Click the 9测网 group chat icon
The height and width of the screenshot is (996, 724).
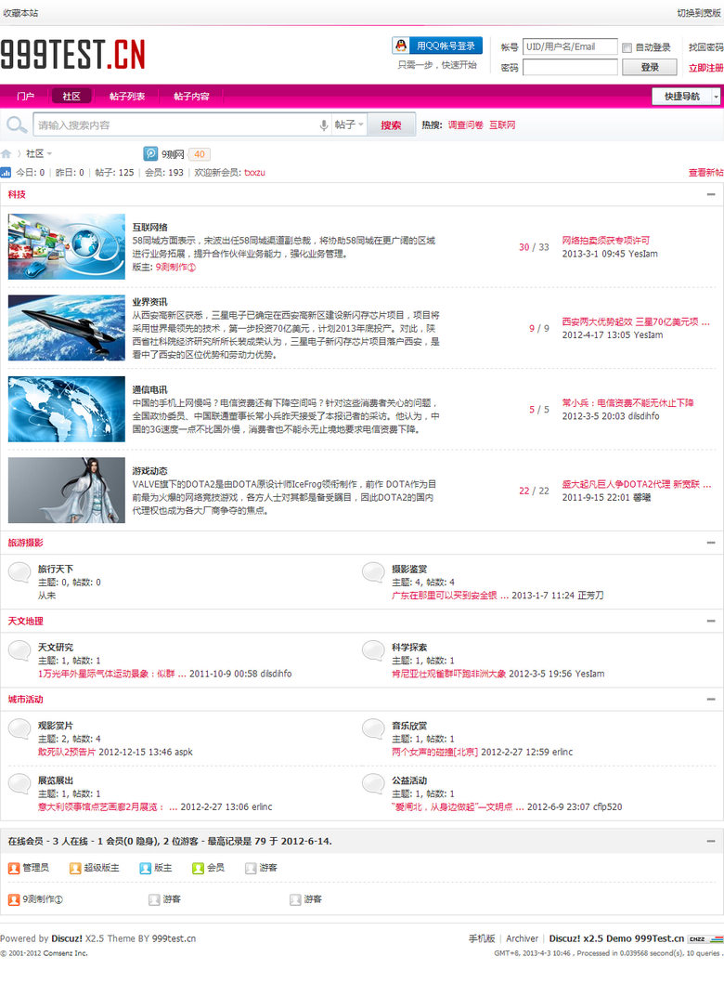pos(150,153)
